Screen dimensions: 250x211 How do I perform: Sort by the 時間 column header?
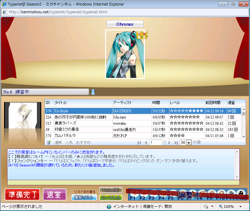(x=161, y=103)
